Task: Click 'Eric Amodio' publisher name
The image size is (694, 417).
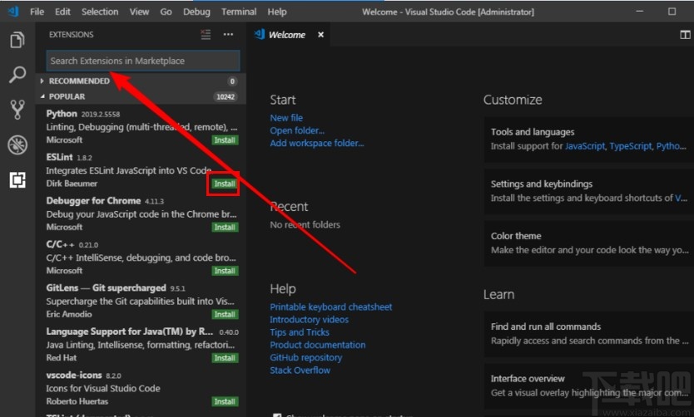Action: coord(69,314)
